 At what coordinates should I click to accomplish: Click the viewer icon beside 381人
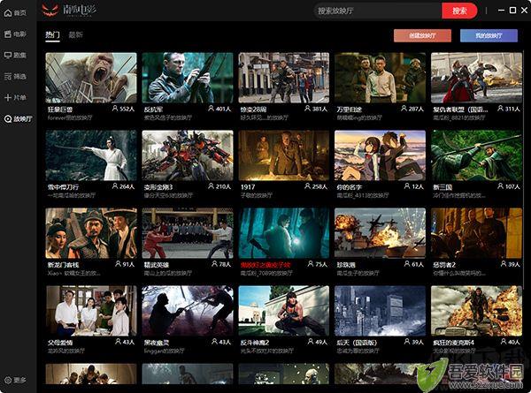(x=307, y=109)
